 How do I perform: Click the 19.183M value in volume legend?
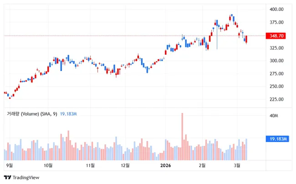point(68,113)
